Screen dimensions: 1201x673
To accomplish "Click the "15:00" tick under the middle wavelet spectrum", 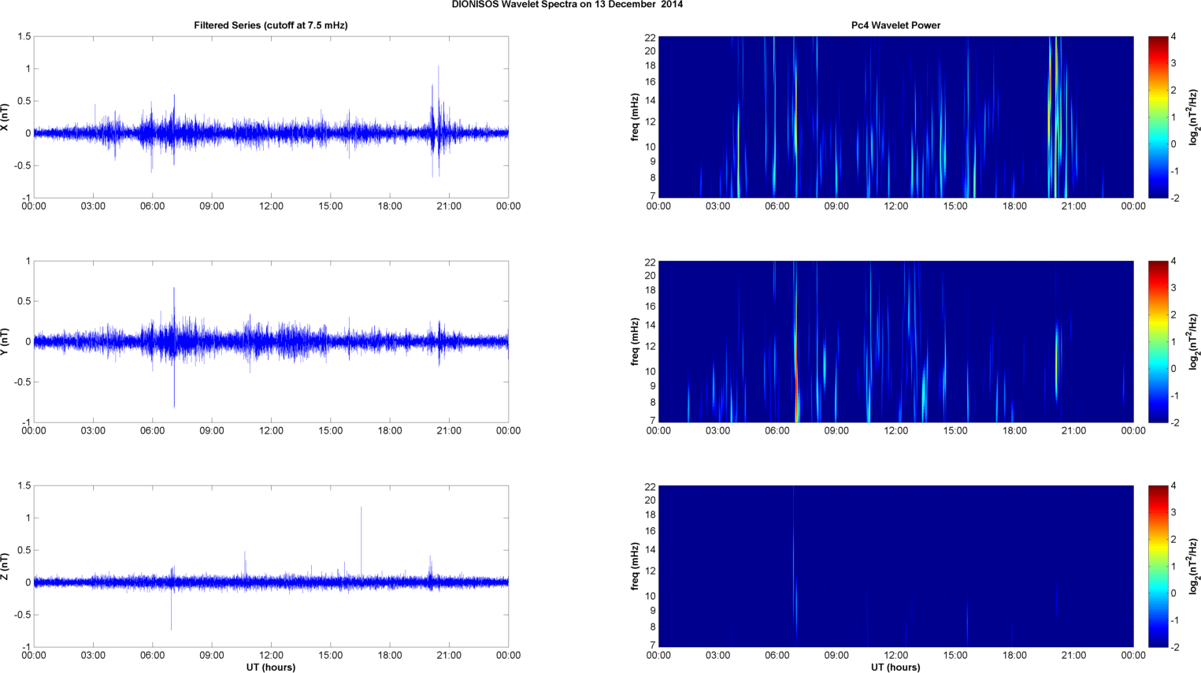I will pos(955,431).
